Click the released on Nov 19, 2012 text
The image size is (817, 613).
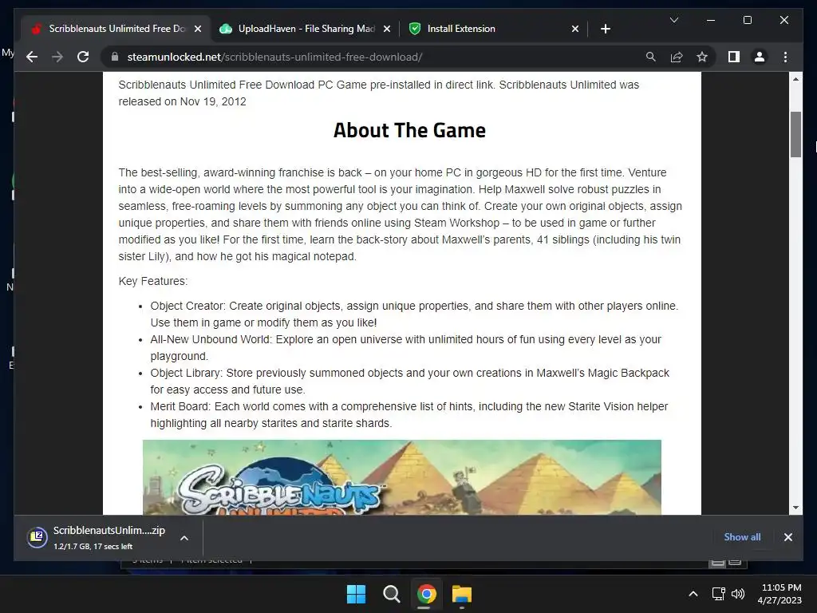point(183,101)
